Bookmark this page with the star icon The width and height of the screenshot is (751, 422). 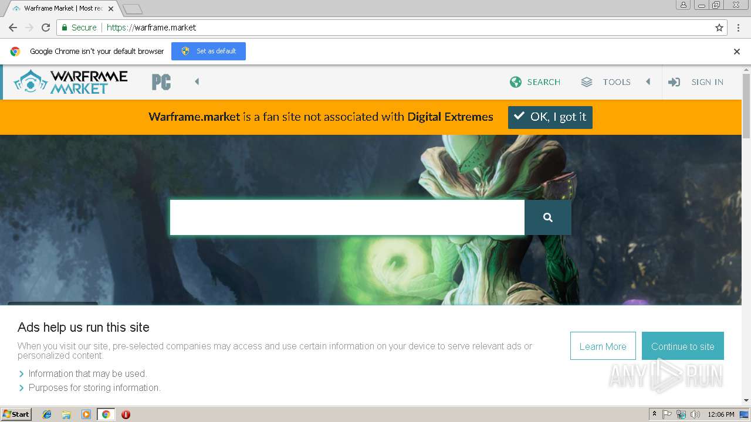pos(719,28)
